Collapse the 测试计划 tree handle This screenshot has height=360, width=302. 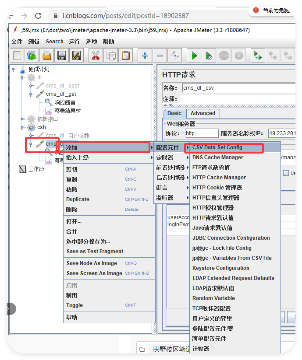[x=14, y=69]
